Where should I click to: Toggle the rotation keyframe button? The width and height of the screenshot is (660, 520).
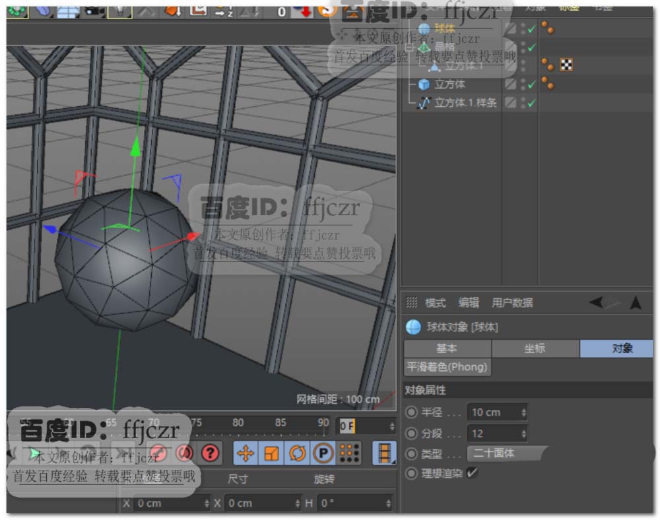[x=297, y=453]
